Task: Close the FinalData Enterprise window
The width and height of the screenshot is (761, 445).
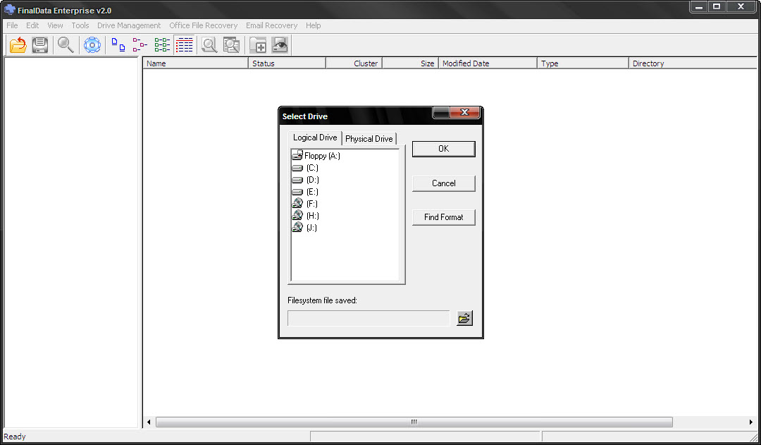Action: [x=741, y=7]
